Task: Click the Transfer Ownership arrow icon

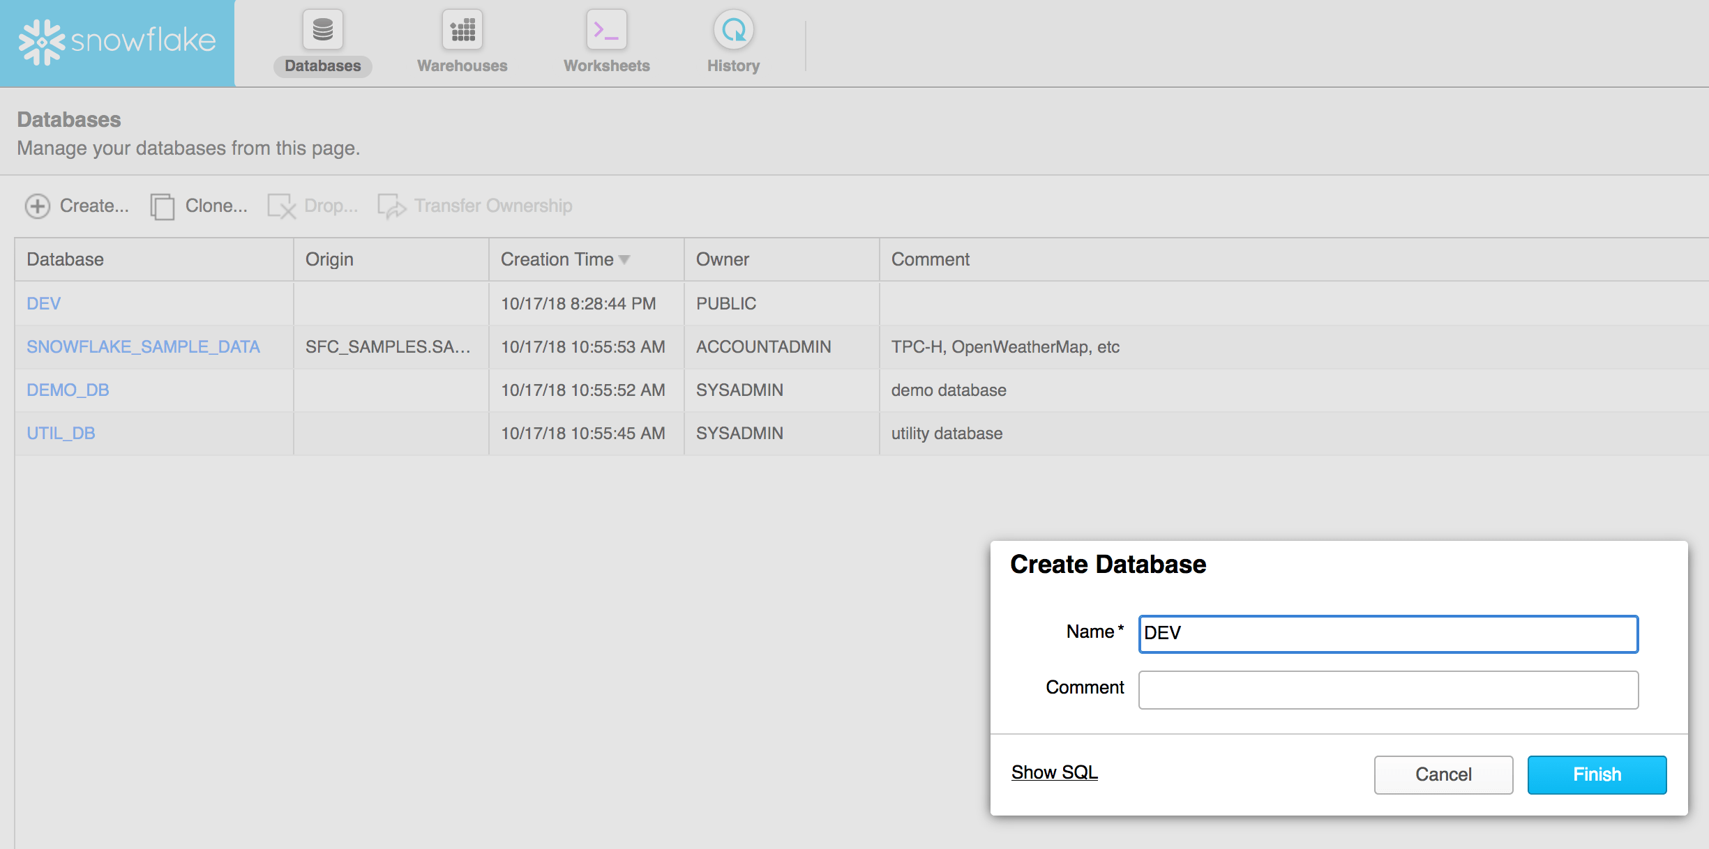Action: coord(391,206)
